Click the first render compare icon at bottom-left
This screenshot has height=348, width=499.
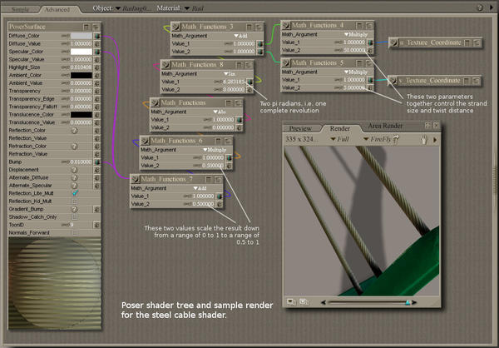click(291, 301)
